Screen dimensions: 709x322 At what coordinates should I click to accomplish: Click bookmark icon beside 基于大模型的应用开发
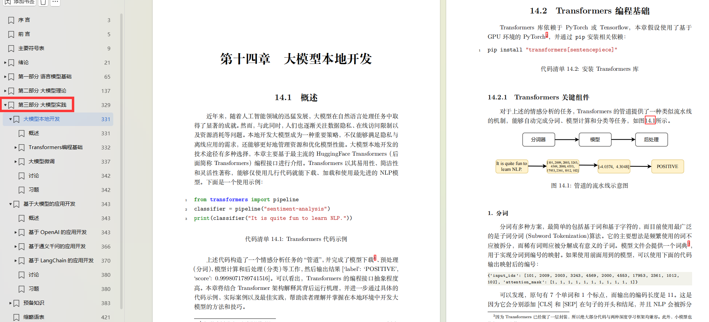click(x=16, y=204)
